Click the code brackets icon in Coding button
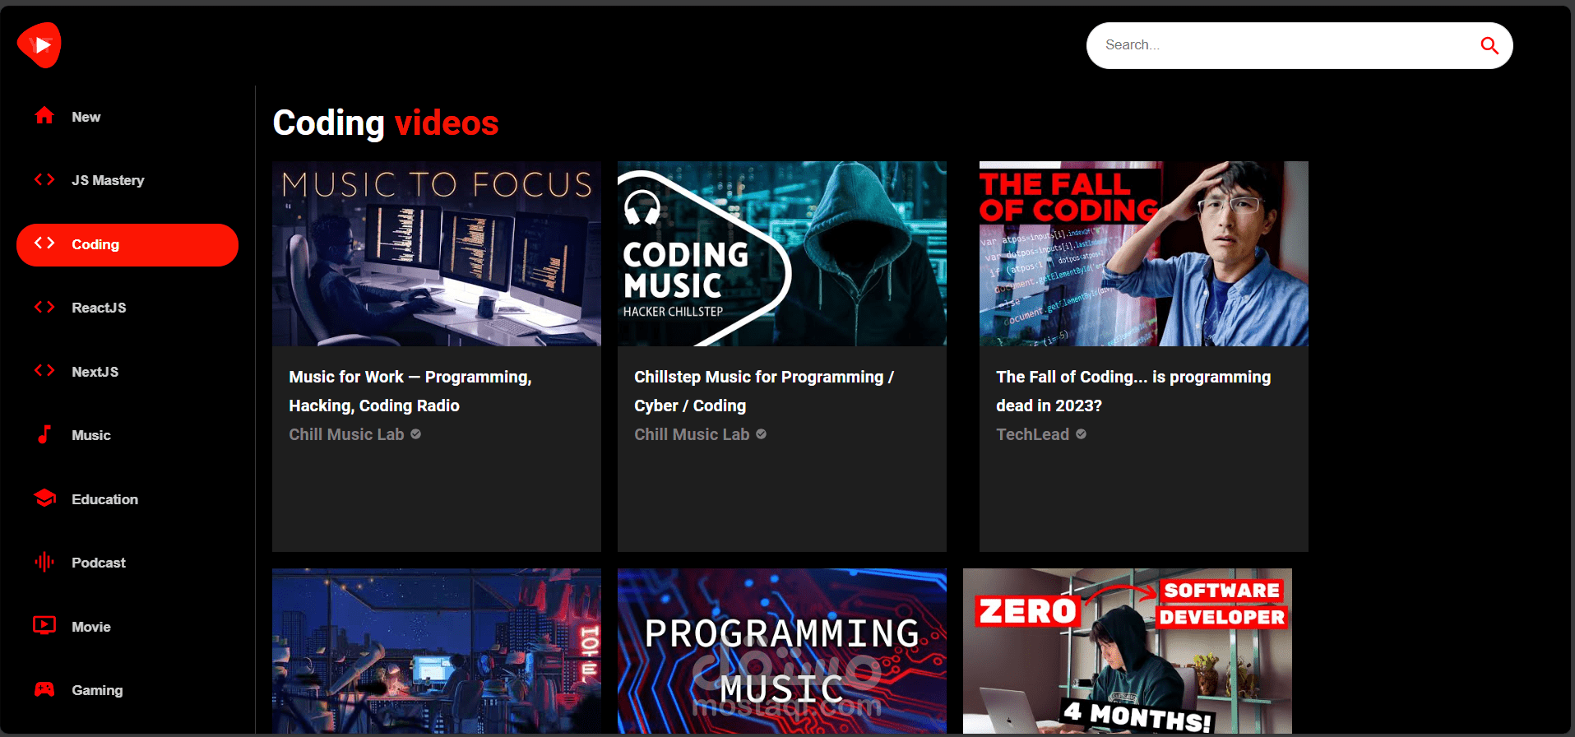 click(44, 243)
